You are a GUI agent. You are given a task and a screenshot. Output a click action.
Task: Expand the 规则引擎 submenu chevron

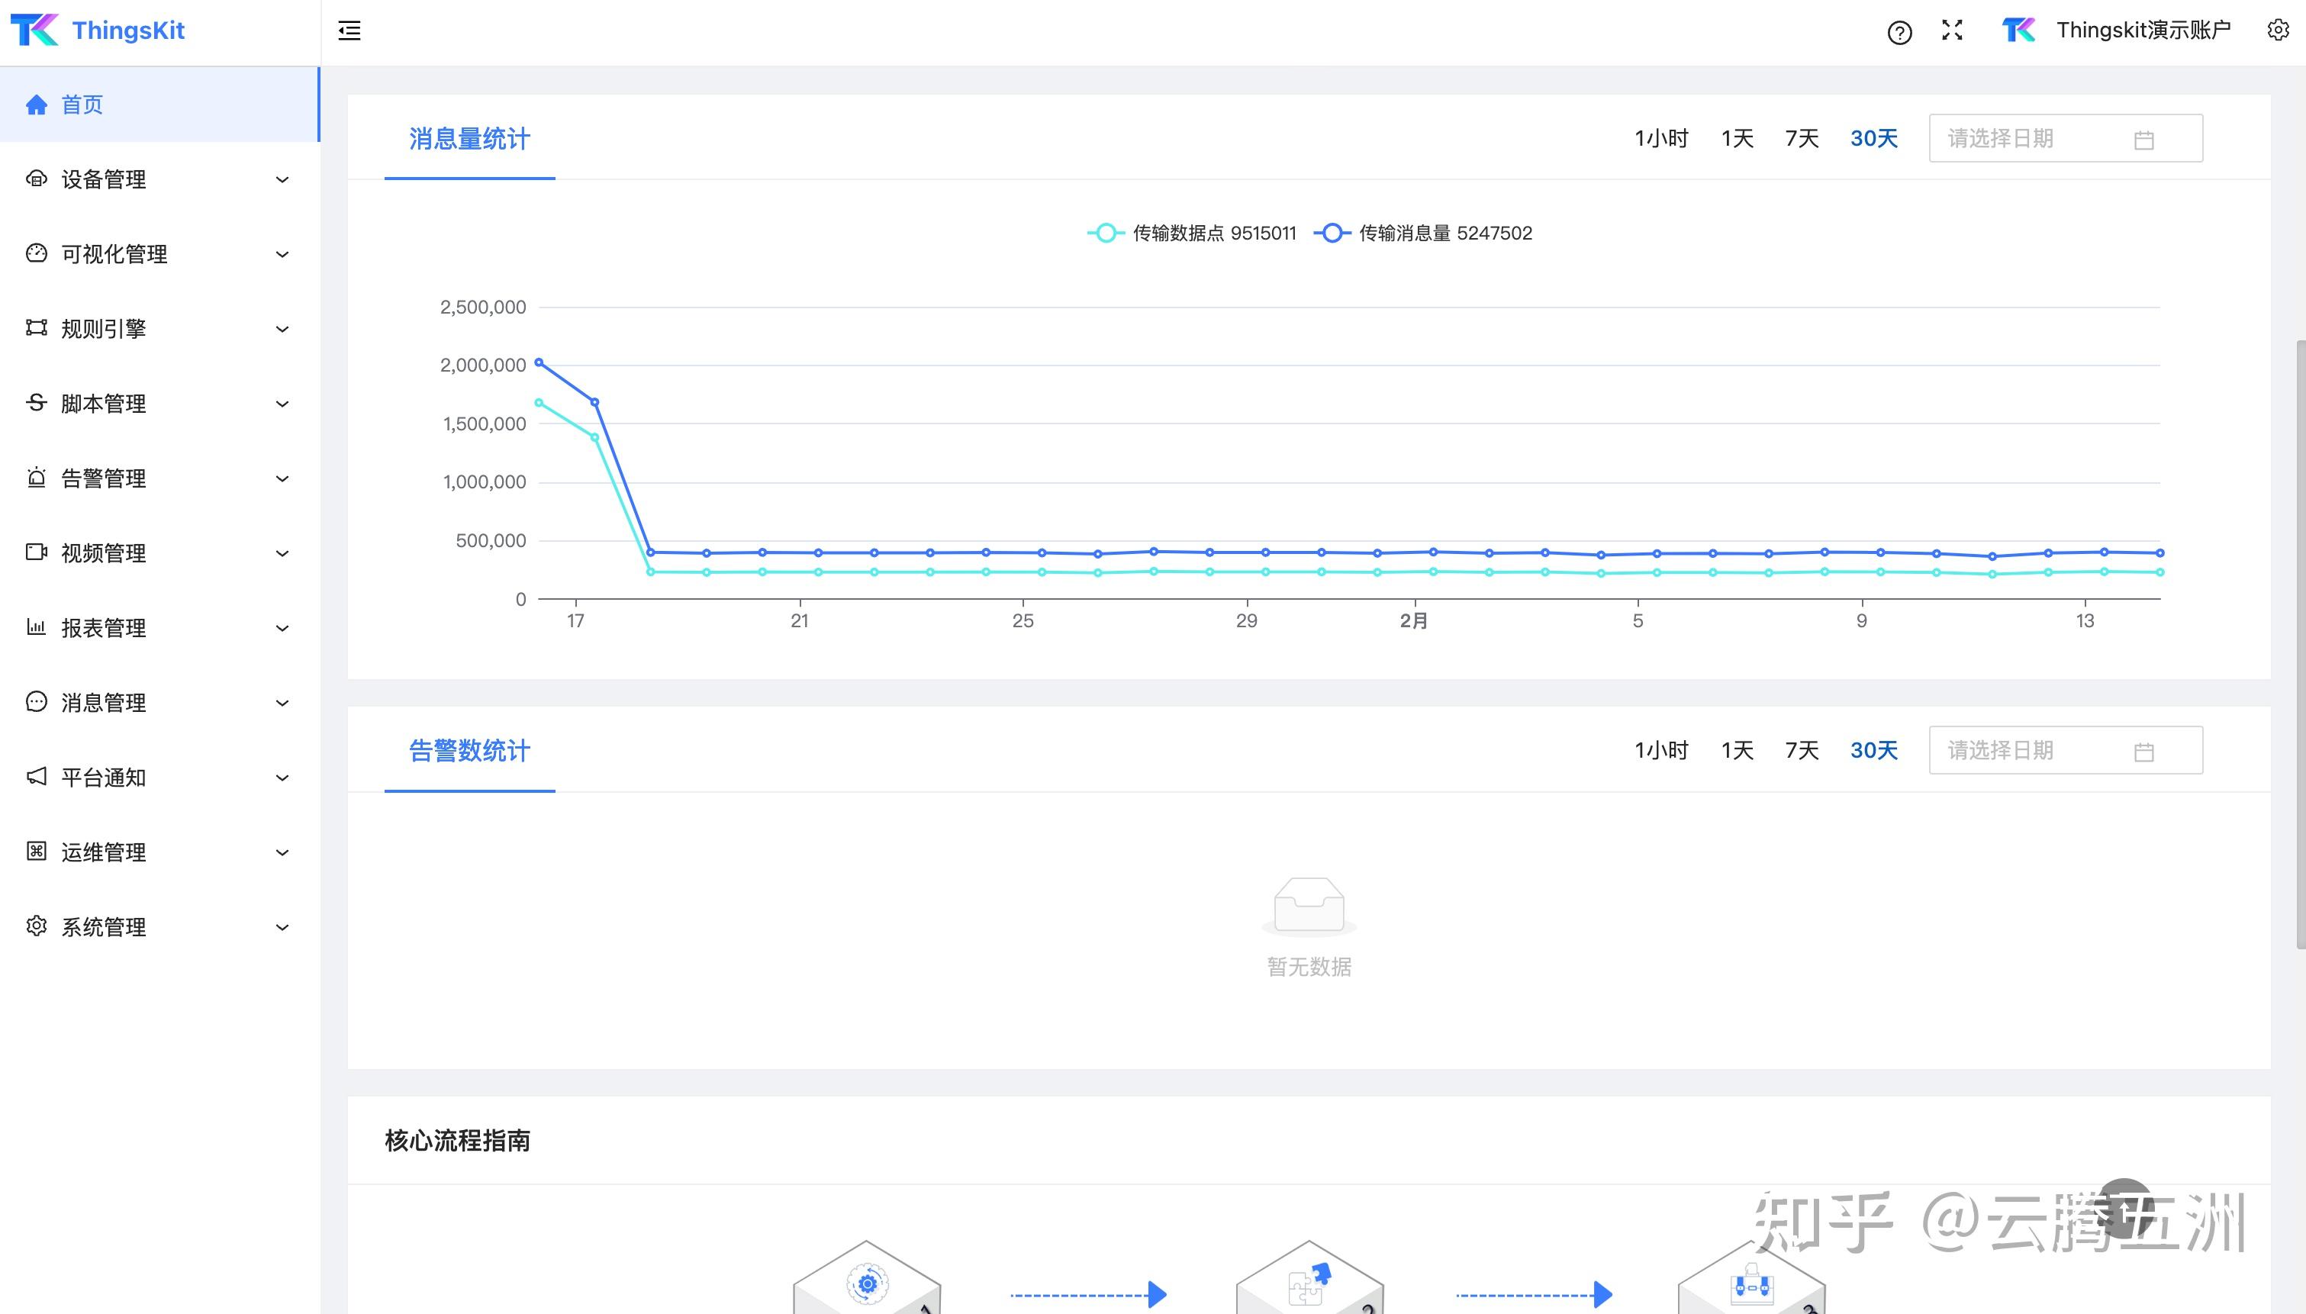282,330
